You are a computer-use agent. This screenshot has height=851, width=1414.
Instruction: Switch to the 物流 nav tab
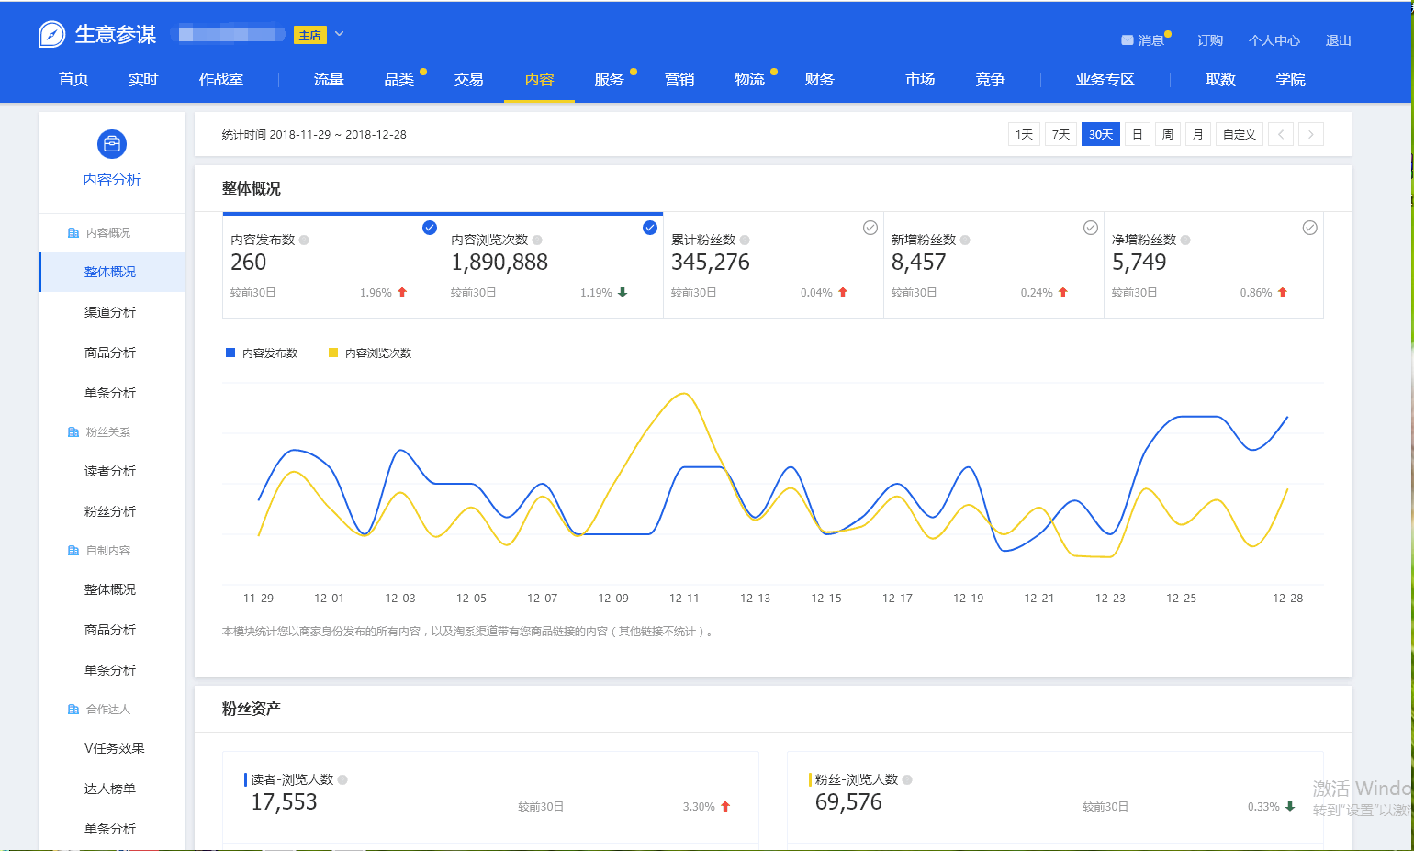pyautogui.click(x=750, y=80)
